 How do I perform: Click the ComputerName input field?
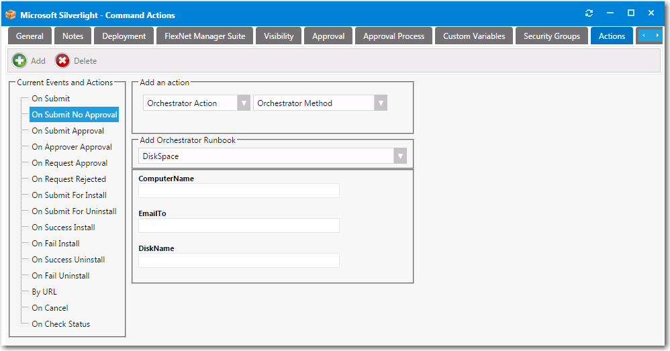click(238, 191)
